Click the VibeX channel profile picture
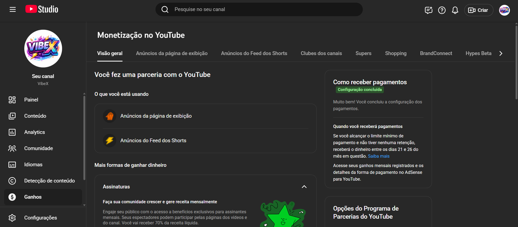The width and height of the screenshot is (518, 227). pos(43,49)
